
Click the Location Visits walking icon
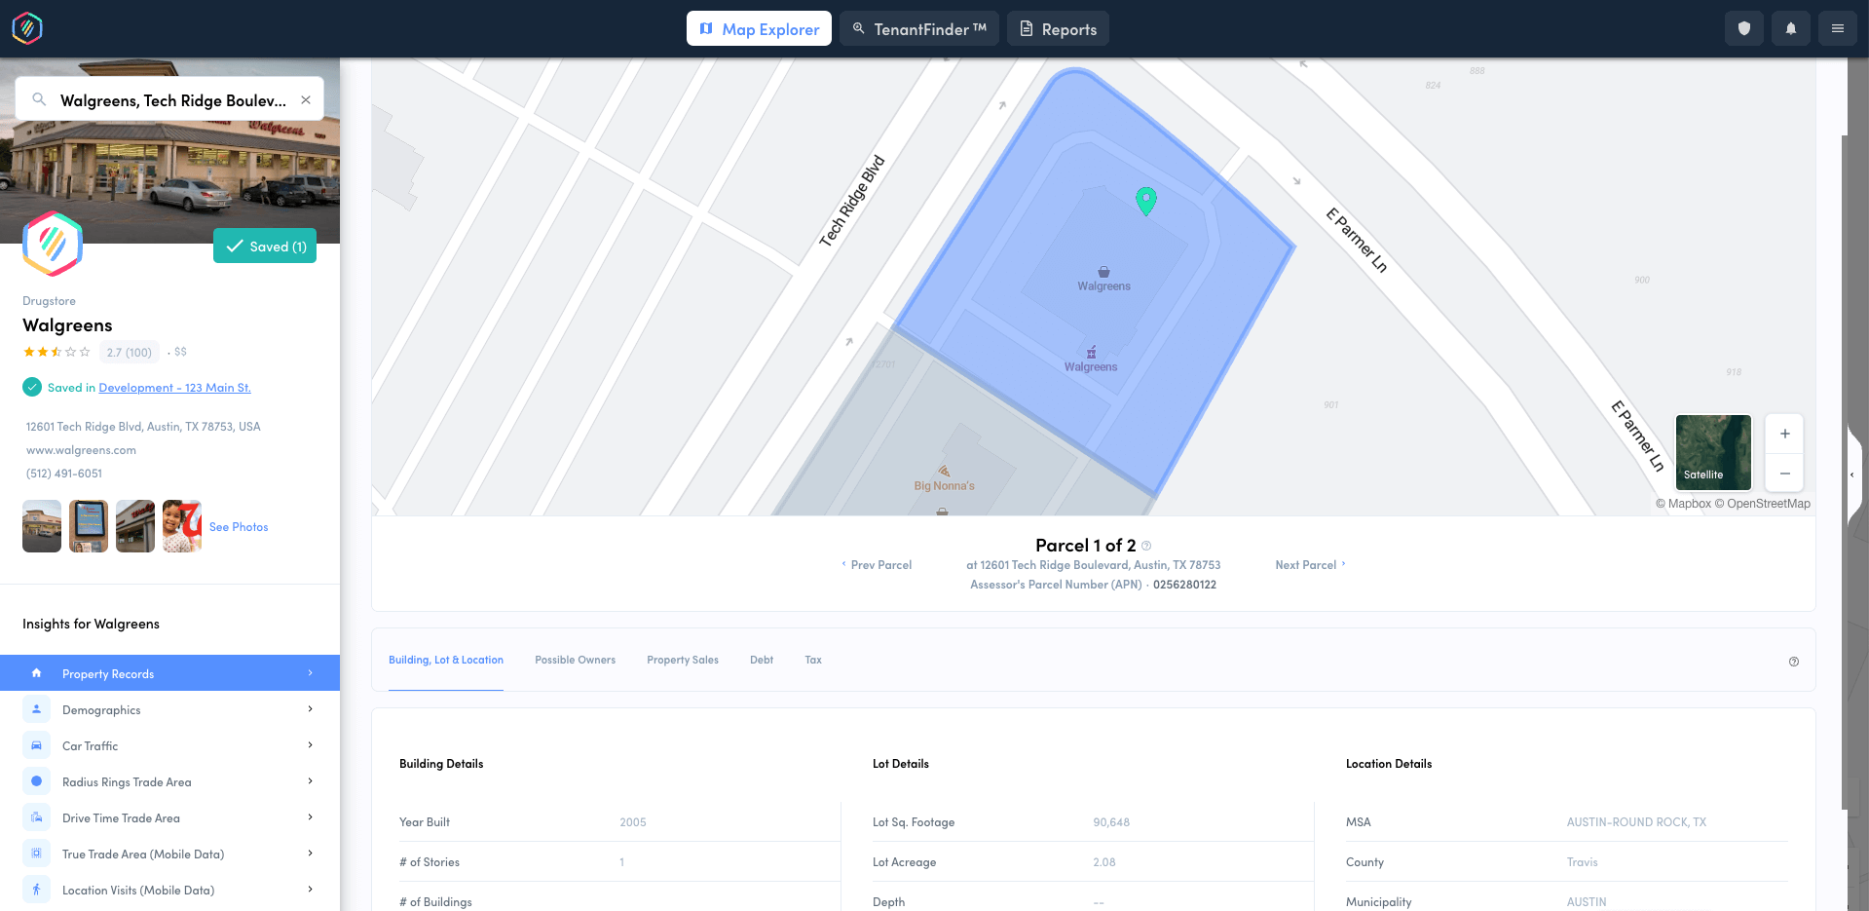36,889
